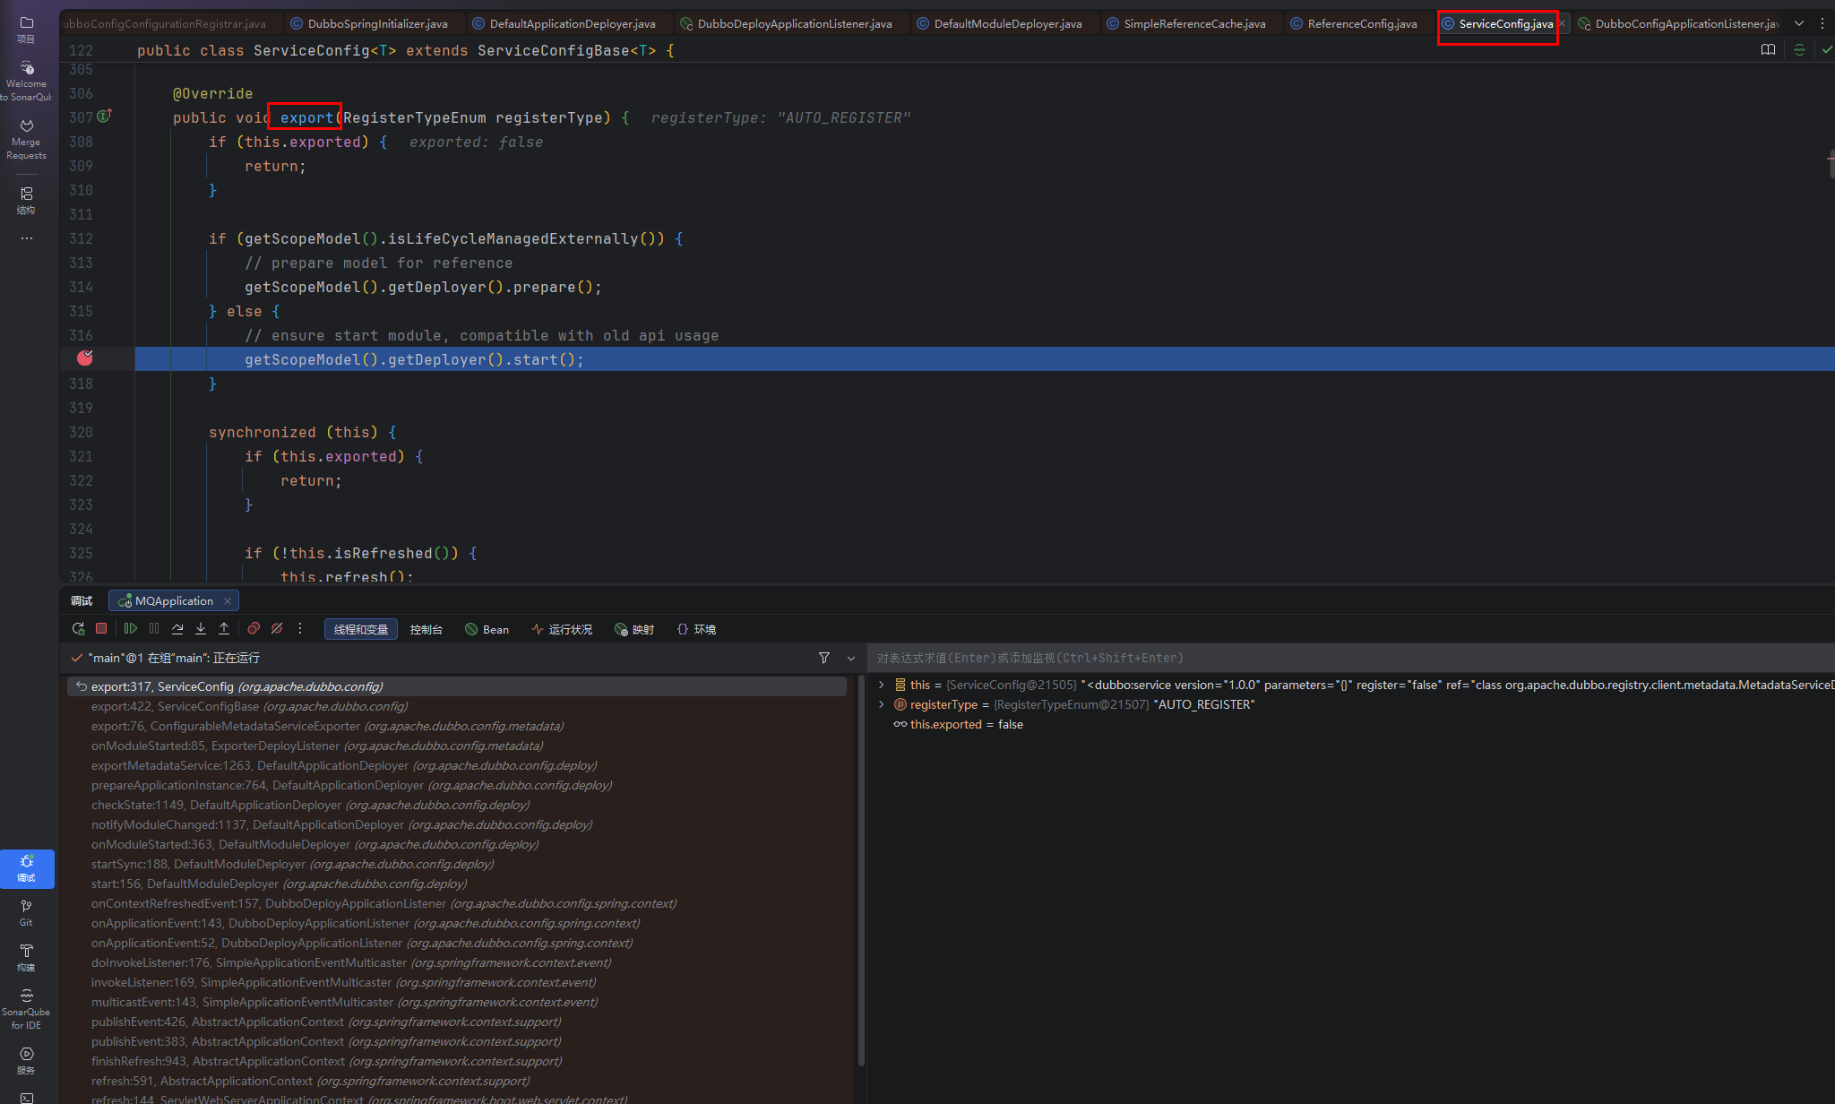Viewport: 1835px width, 1104px height.
Task: Toggle Mute Breakpoints icon
Action: pyautogui.click(x=277, y=629)
